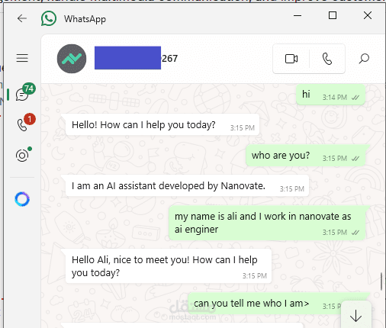This screenshot has height=328, width=386.
Task: Select the "I am an AI assistant" message
Action: (188, 185)
